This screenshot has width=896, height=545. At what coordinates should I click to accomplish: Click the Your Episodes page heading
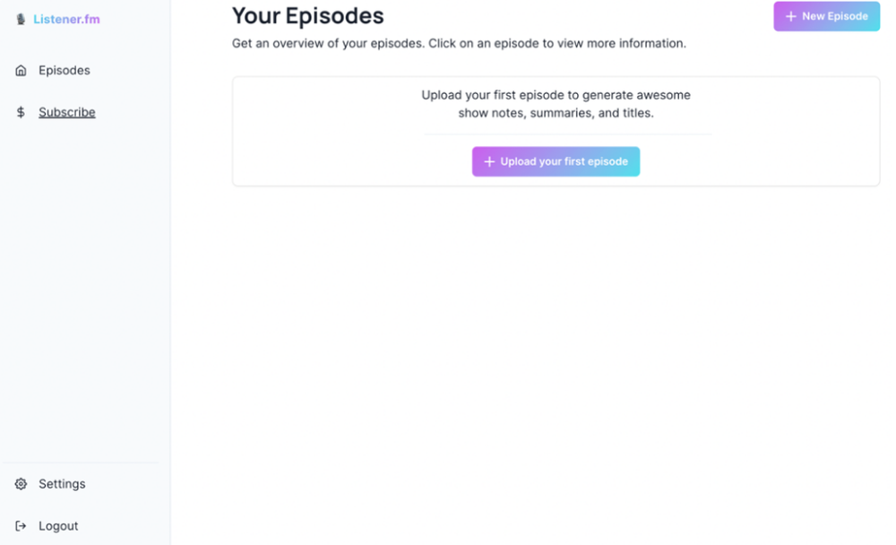307,15
